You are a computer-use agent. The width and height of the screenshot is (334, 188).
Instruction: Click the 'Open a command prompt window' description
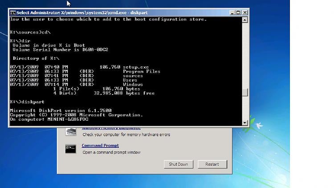tap(111, 152)
